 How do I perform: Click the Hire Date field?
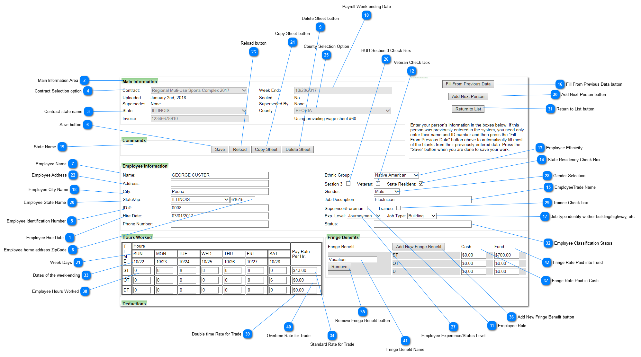point(220,216)
